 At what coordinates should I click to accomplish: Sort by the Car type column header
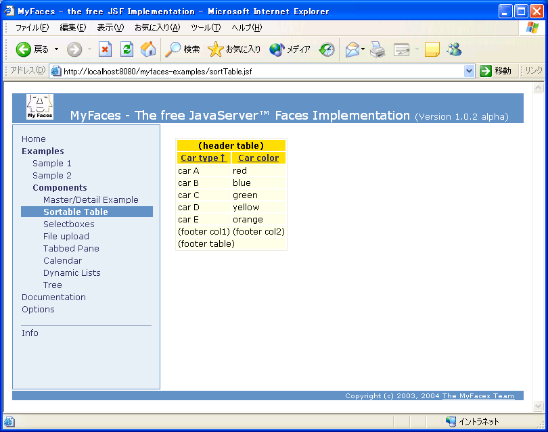(x=204, y=158)
